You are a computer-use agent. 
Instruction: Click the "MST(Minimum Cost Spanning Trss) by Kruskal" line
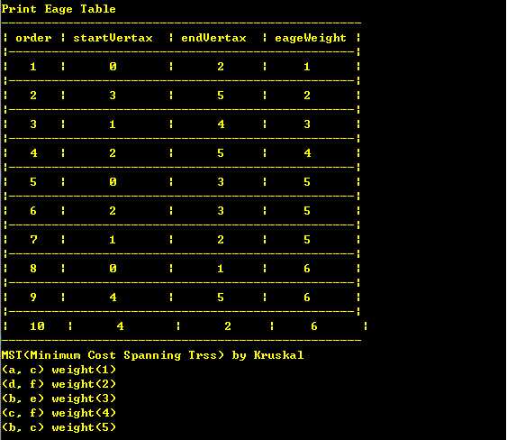[152, 355]
